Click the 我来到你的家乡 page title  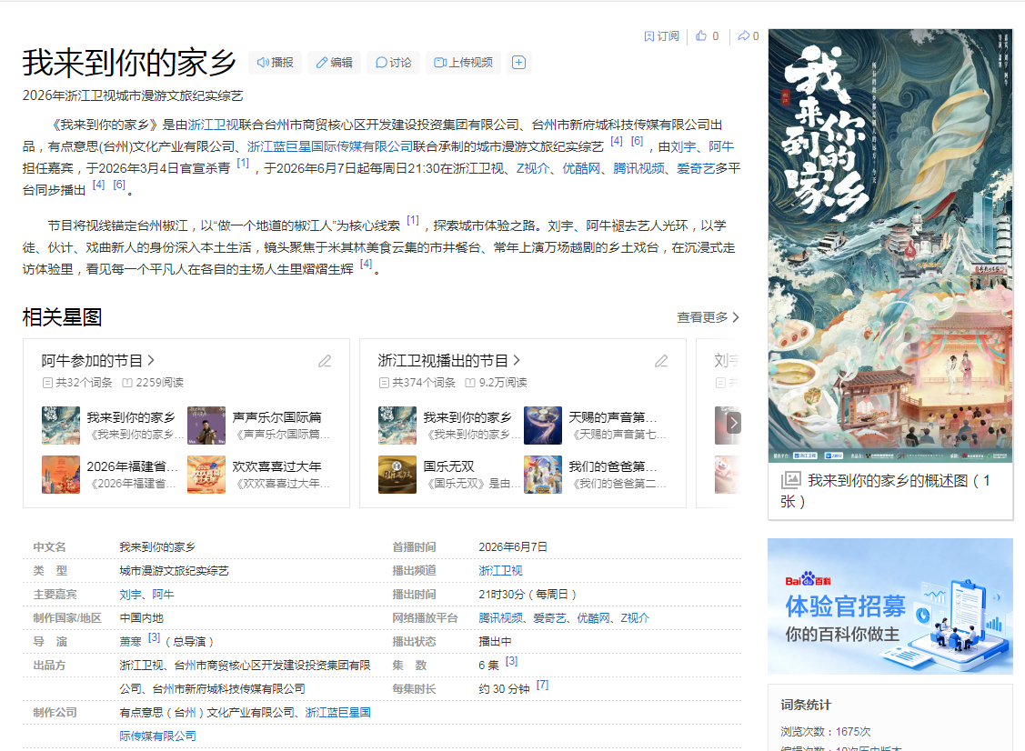[x=129, y=63]
